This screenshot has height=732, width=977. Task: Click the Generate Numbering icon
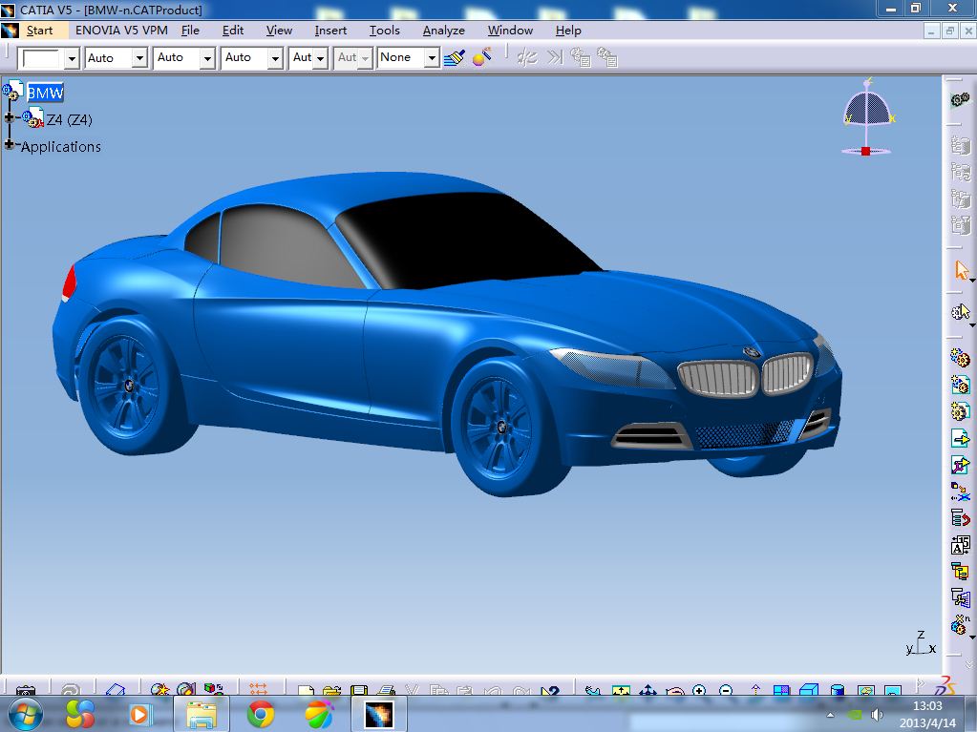coord(960,545)
